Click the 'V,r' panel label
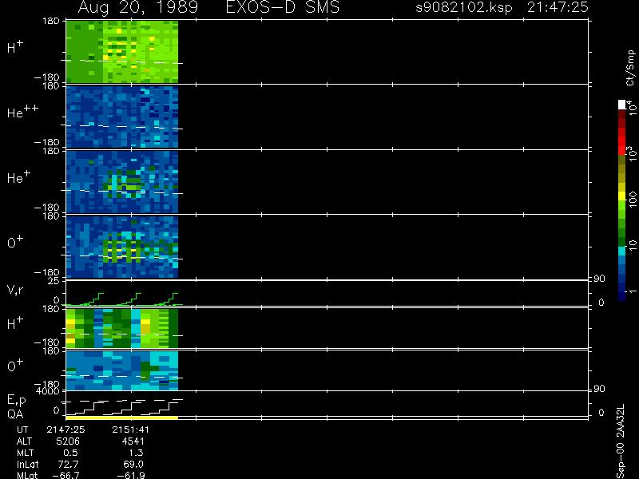Image resolution: width=639 pixels, height=479 pixels. click(15, 290)
